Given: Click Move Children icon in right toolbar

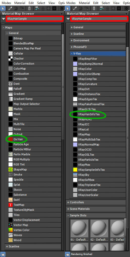Looking at the screenshot, I should 102,8.
